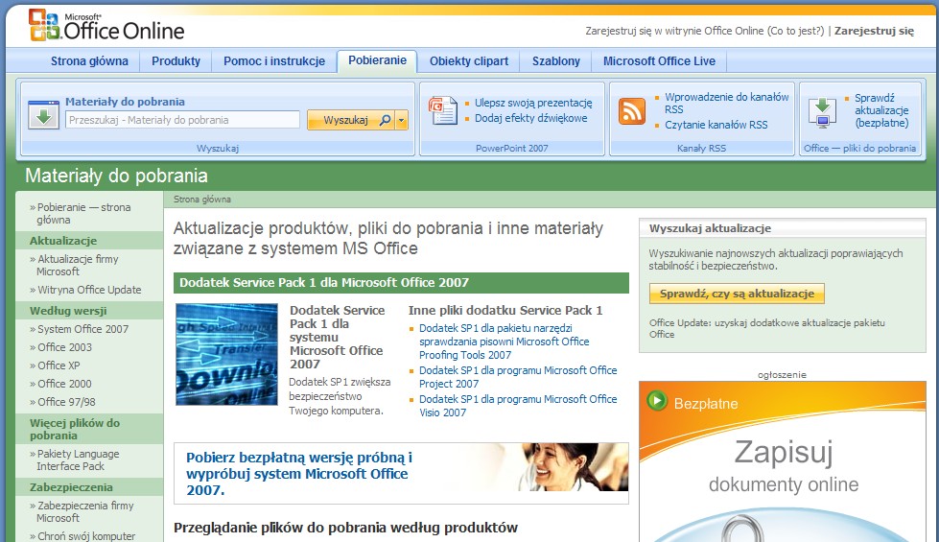Click the green Dodatek Service Pack 1 header bar

(x=401, y=283)
